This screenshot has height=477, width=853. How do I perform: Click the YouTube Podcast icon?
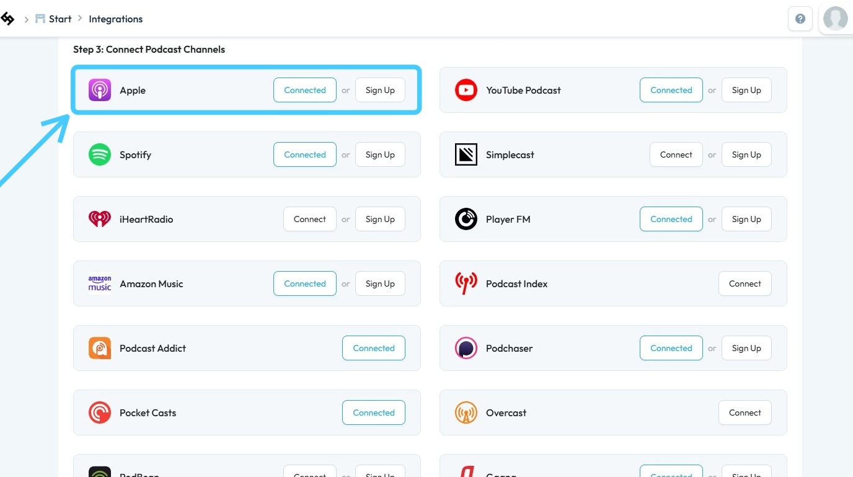coord(466,90)
